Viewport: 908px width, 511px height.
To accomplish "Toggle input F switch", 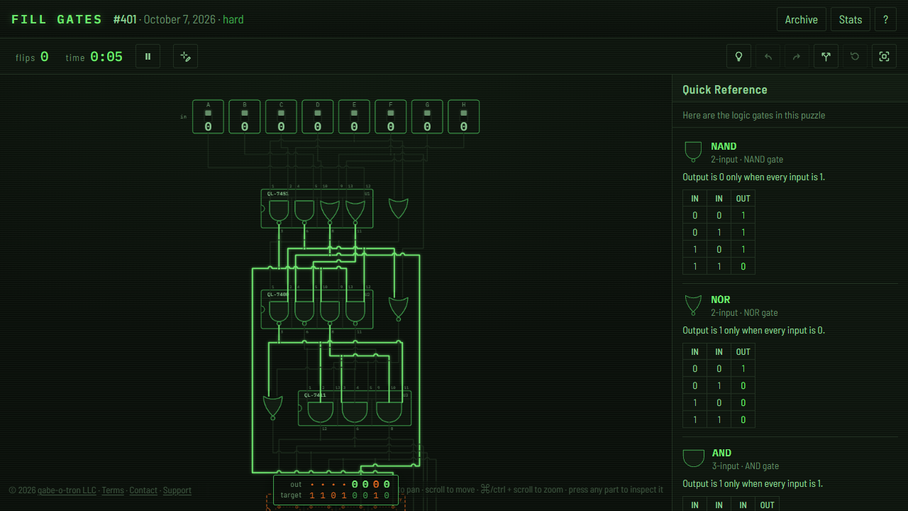I will (x=391, y=116).
